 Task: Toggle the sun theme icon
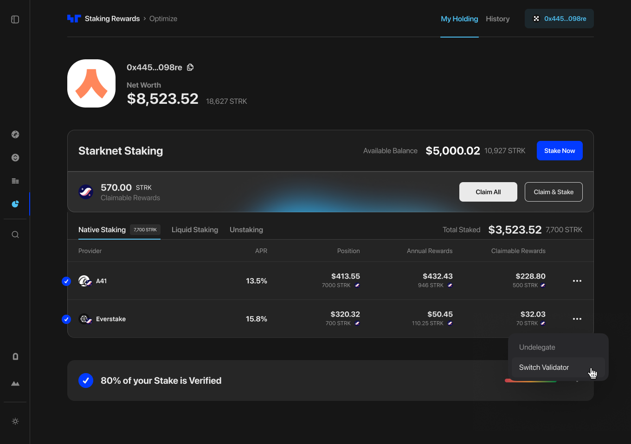coord(15,421)
